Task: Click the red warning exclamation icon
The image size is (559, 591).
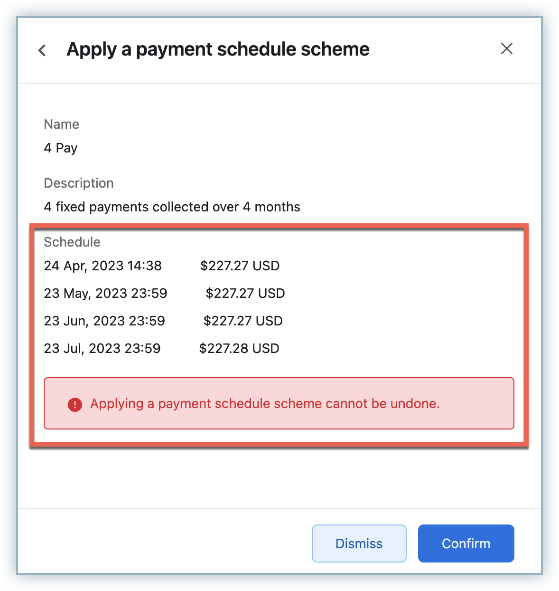Action: pyautogui.click(x=75, y=404)
